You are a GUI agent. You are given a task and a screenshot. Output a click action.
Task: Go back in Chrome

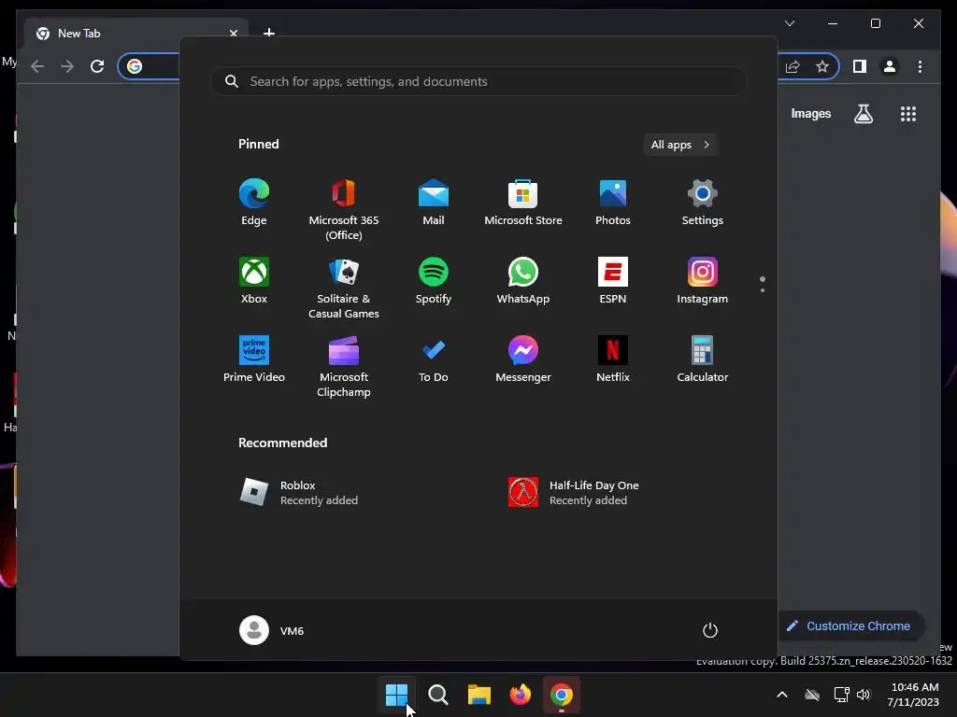[x=37, y=66]
